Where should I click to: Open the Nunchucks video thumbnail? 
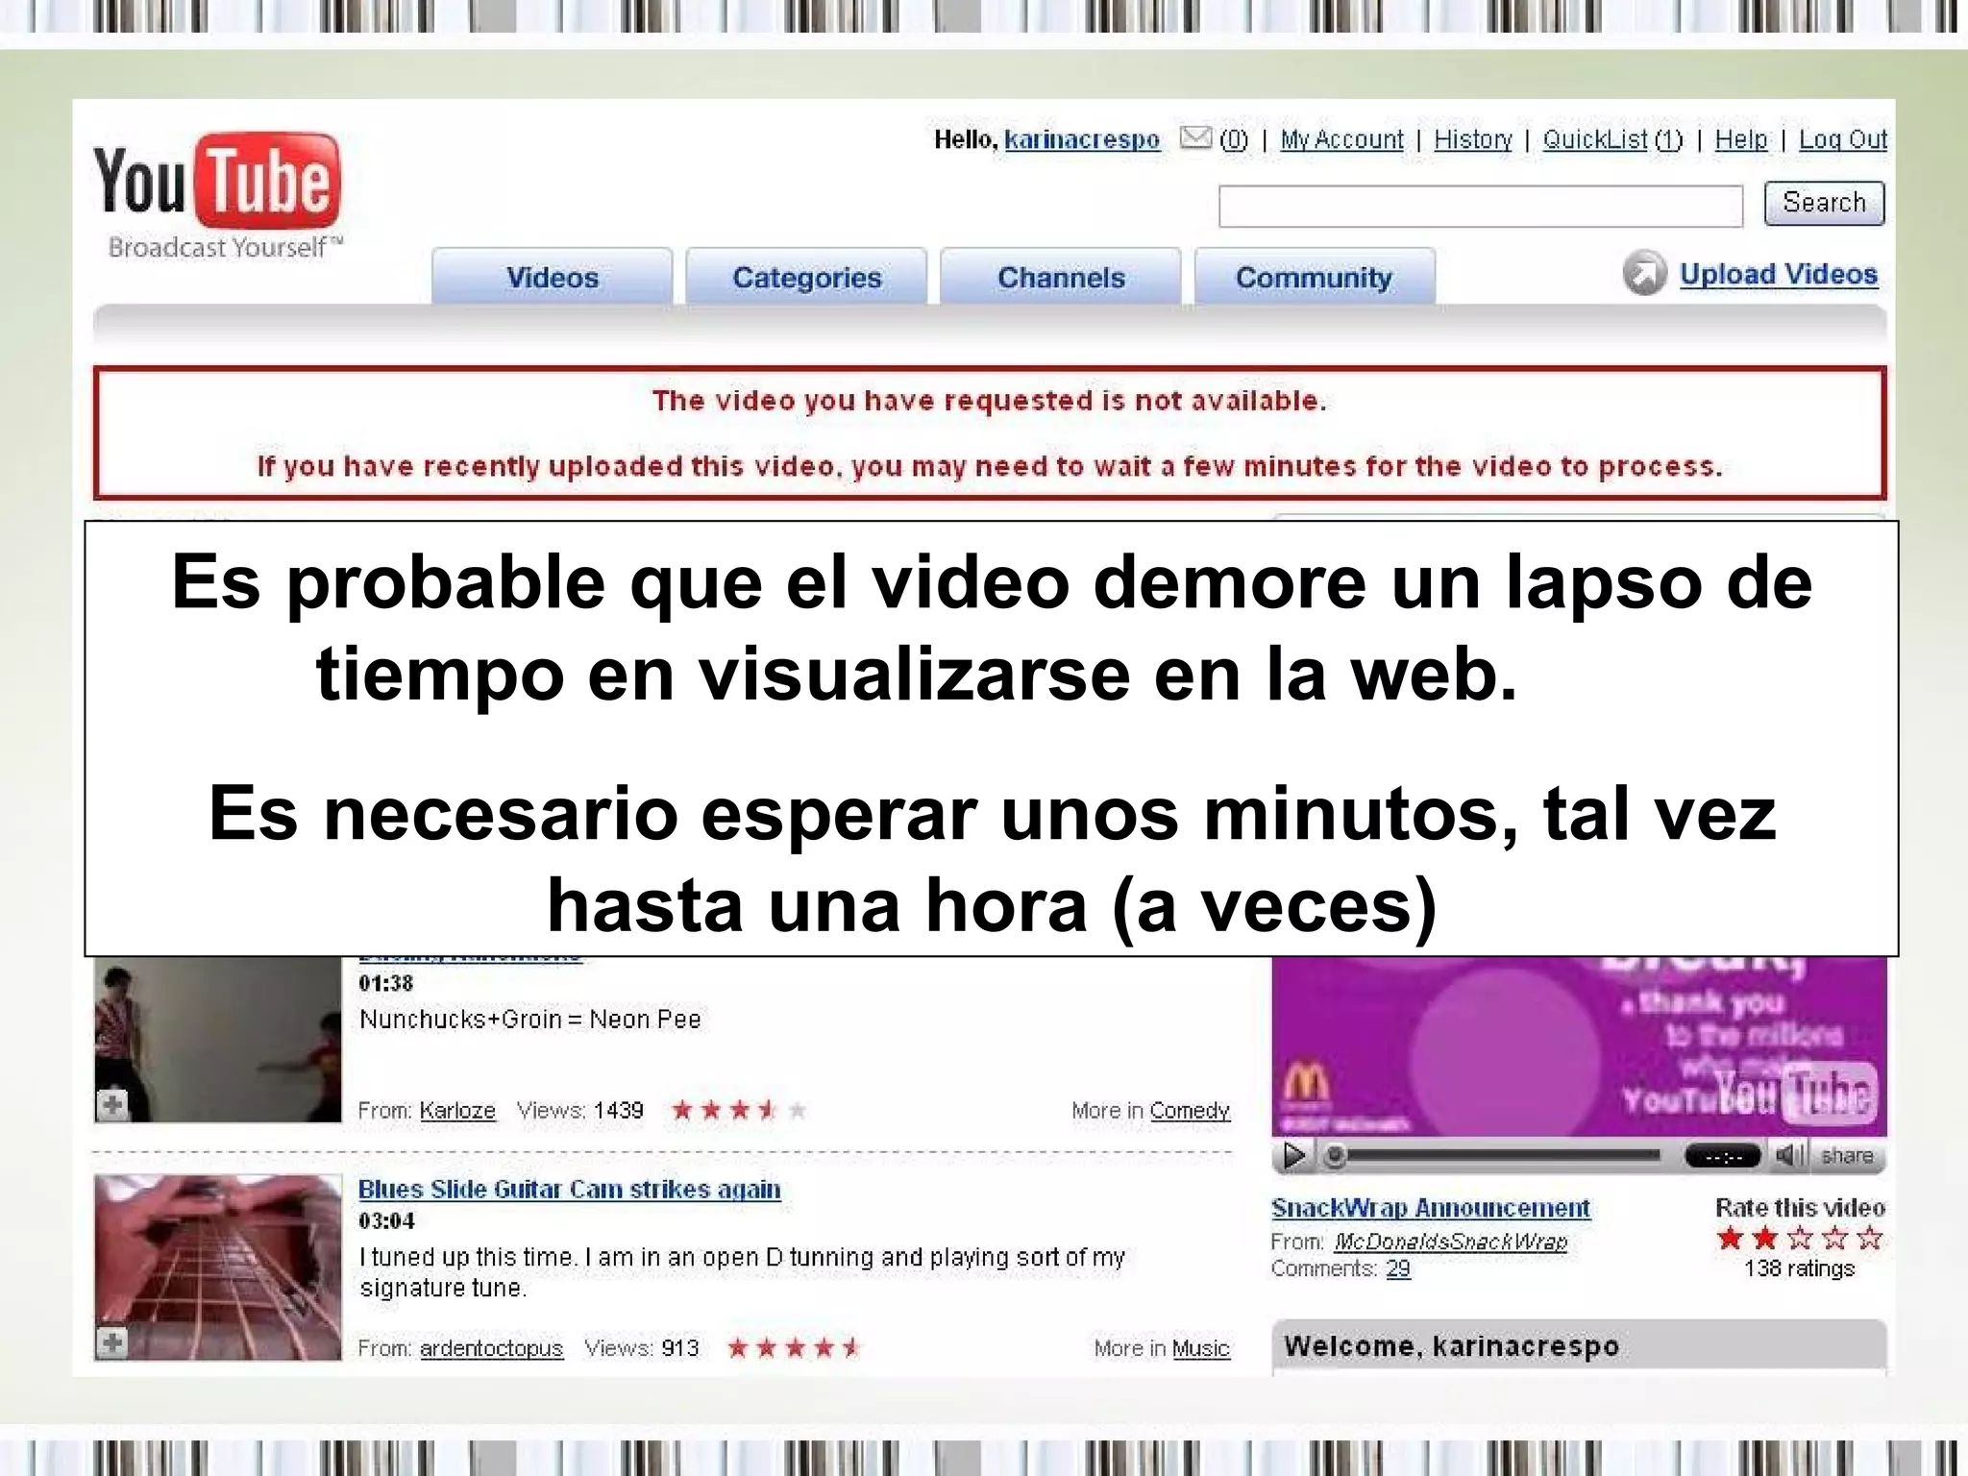coord(218,1040)
